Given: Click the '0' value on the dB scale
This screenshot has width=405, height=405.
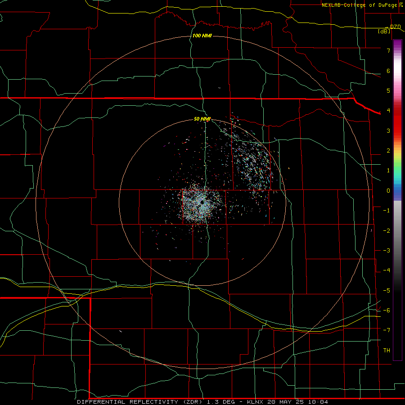Looking at the screenshot, I should [388, 191].
